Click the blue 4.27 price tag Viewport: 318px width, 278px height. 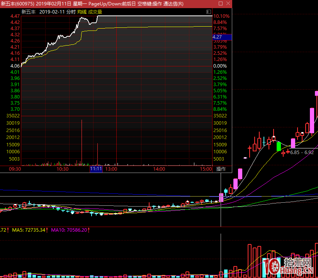[222, 37]
